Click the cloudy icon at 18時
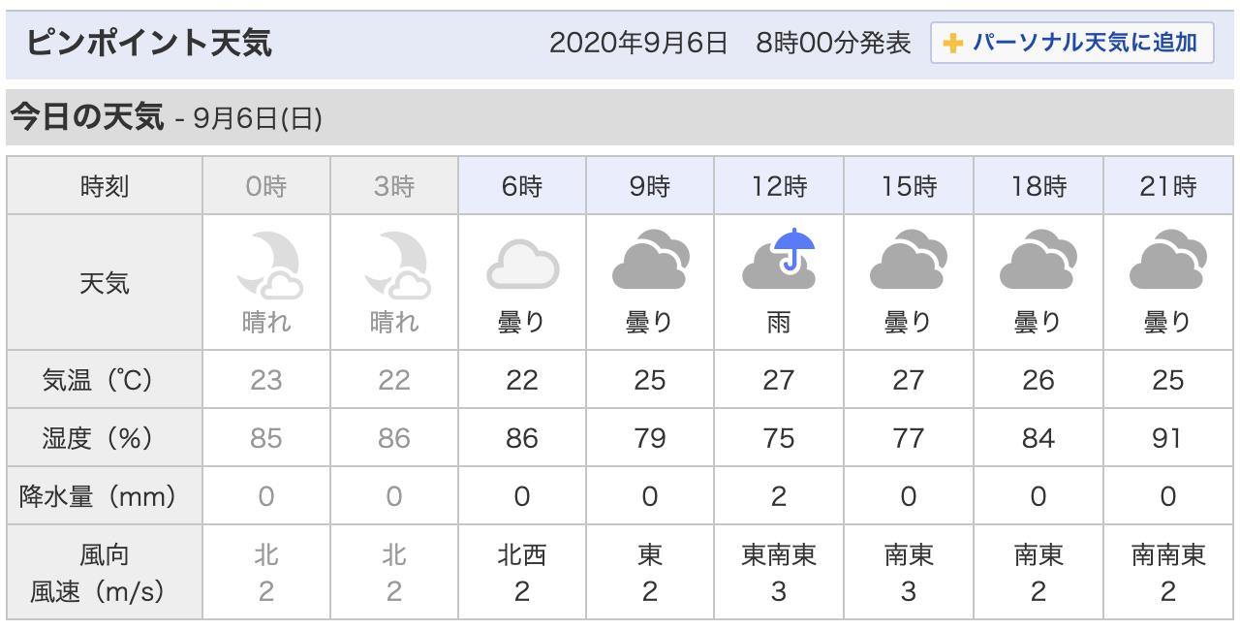This screenshot has height=630, width=1240. pos(1038,261)
